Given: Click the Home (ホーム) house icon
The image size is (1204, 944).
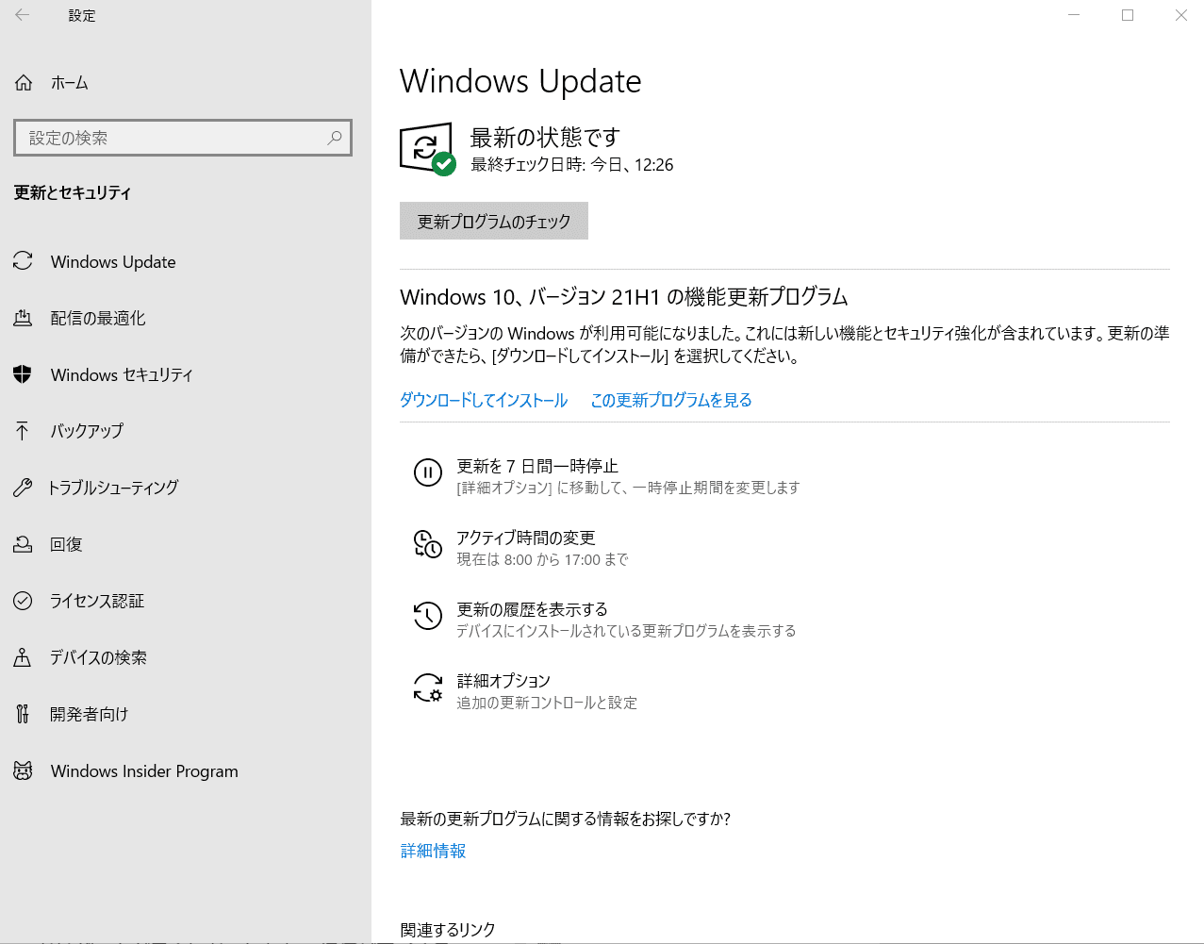Looking at the screenshot, I should pos(24,83).
